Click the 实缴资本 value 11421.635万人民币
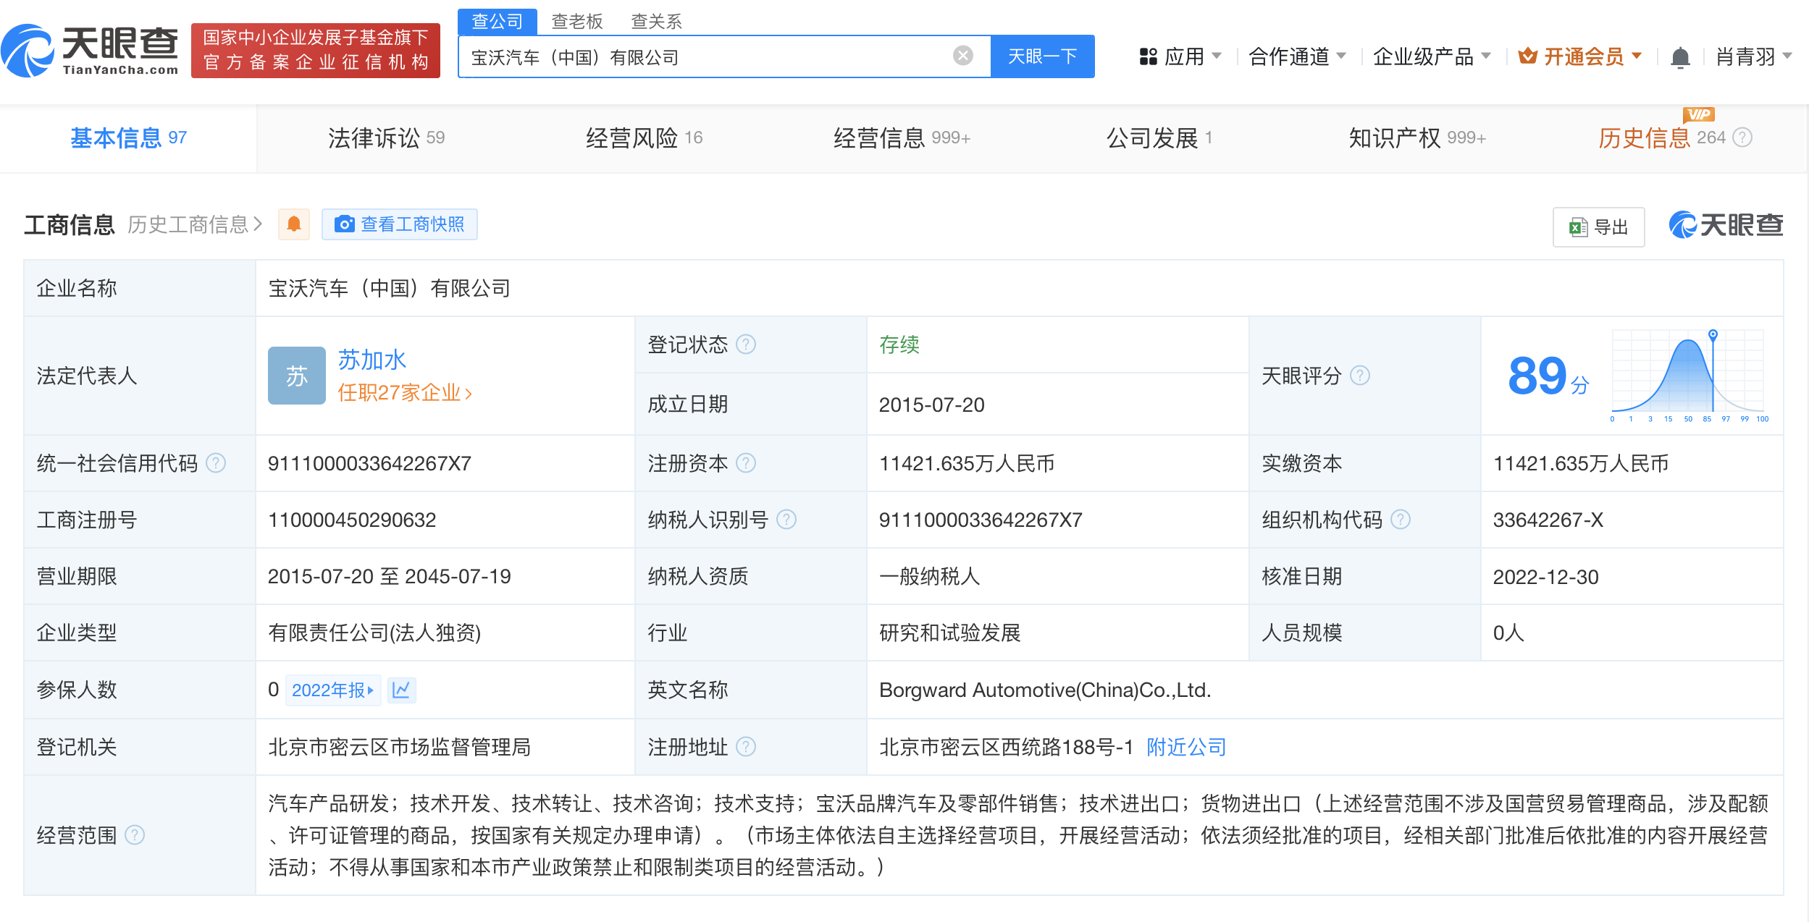The height and width of the screenshot is (922, 1809). [1581, 463]
